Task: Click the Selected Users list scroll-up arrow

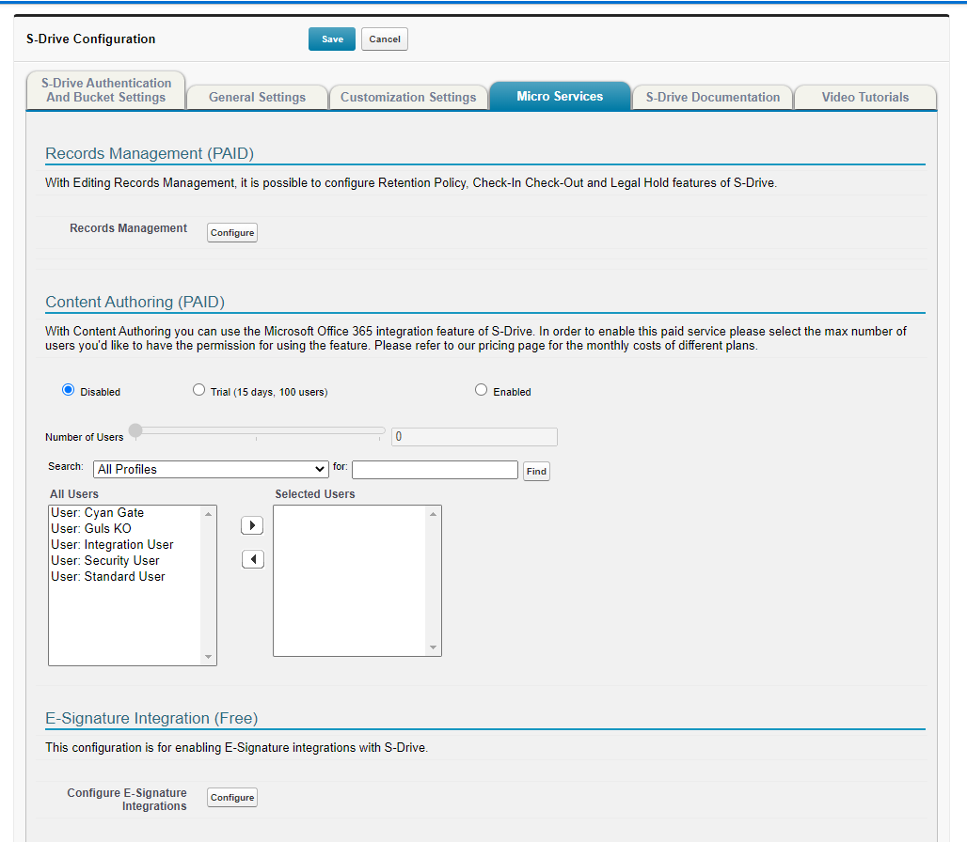Action: coord(434,514)
